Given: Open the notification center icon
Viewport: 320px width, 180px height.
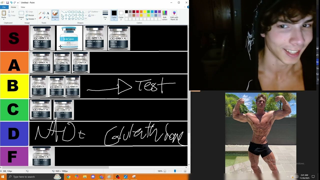Looking at the screenshot, I should [x=313, y=177].
